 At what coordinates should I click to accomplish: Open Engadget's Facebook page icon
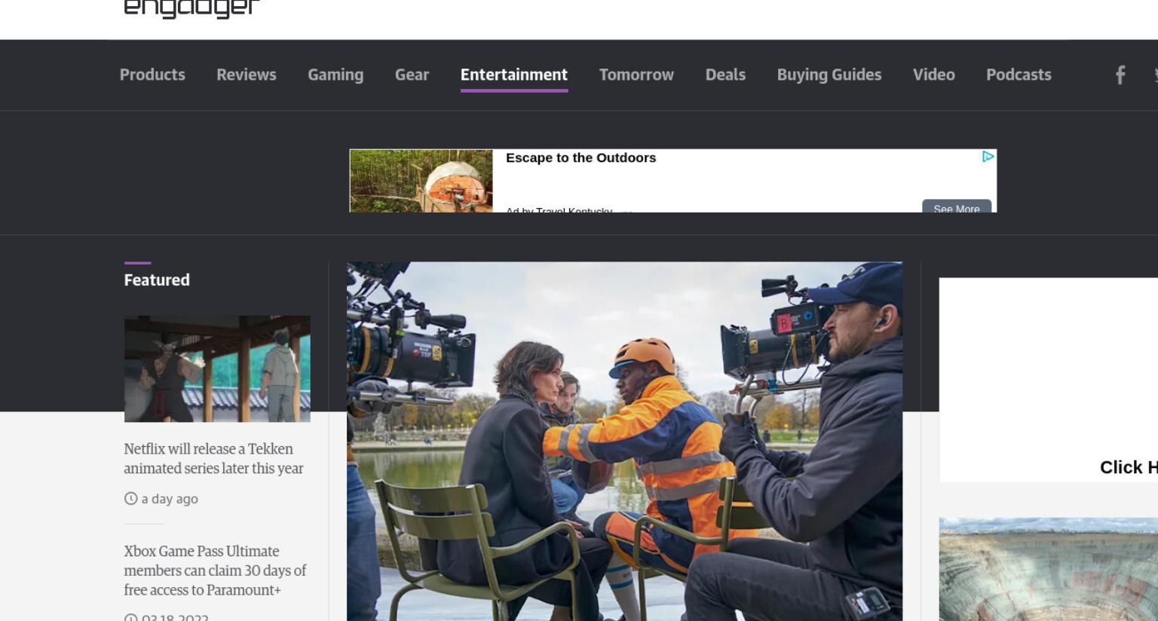click(x=1120, y=75)
